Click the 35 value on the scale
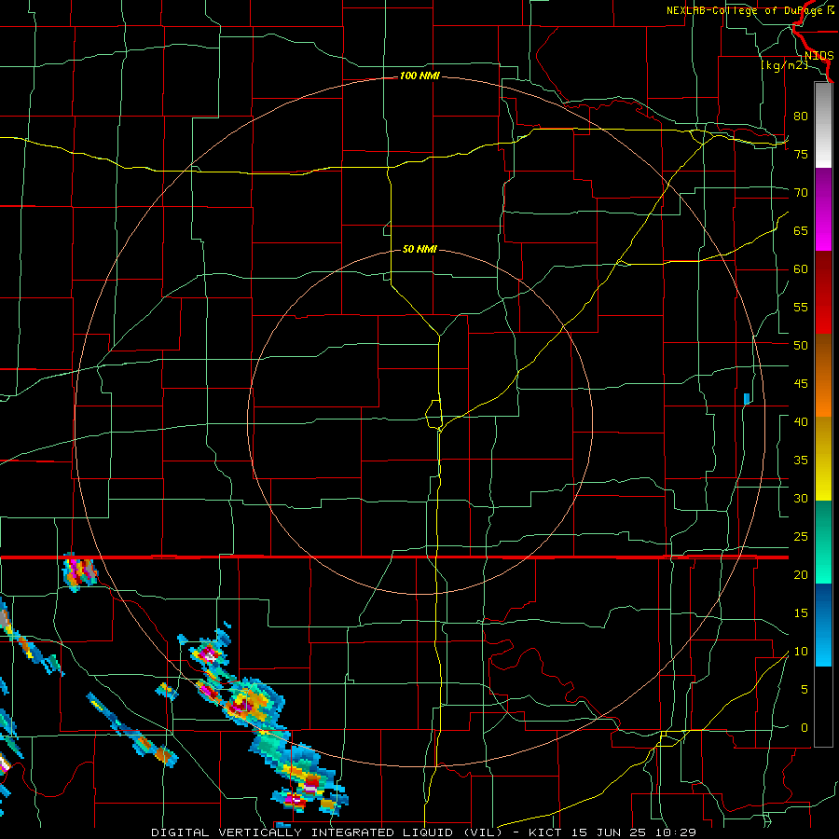This screenshot has height=839, width=839. 801,461
